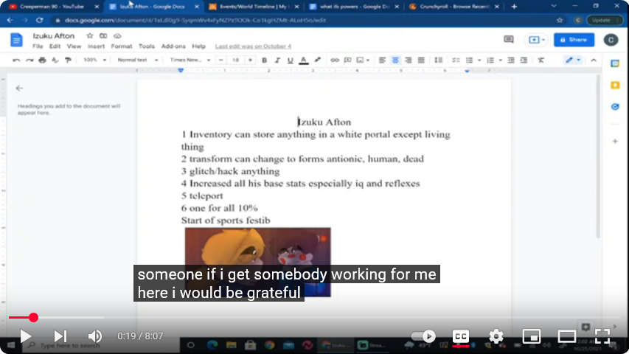Toggle underline formatting

pos(290,60)
